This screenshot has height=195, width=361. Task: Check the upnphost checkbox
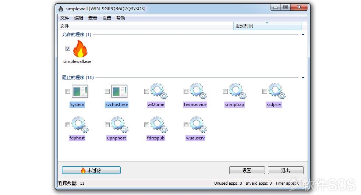(x=107, y=125)
